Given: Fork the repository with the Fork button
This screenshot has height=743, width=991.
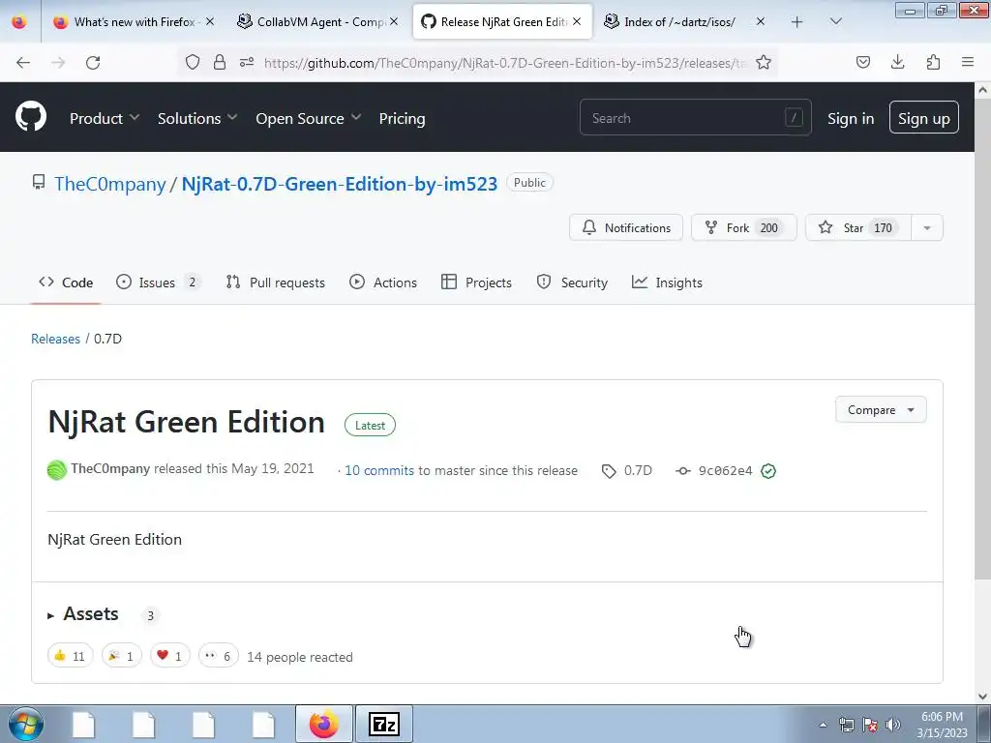Looking at the screenshot, I should [744, 227].
